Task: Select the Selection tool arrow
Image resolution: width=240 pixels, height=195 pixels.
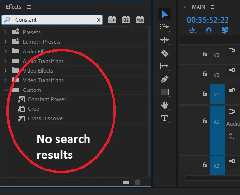Action: (x=165, y=14)
